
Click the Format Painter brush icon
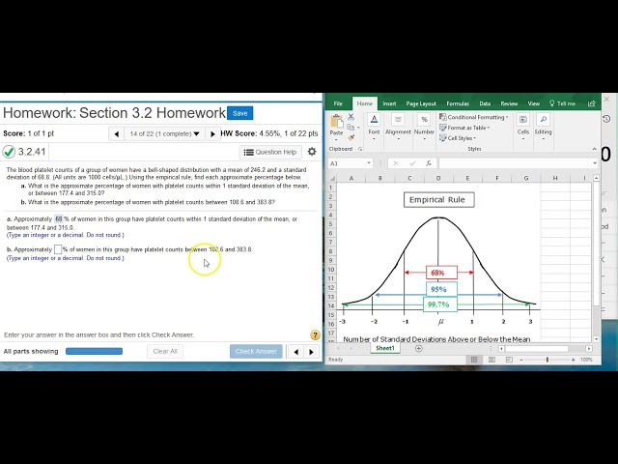pyautogui.click(x=351, y=137)
